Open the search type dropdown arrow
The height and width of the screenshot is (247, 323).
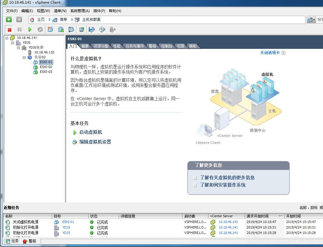pos(314,20)
